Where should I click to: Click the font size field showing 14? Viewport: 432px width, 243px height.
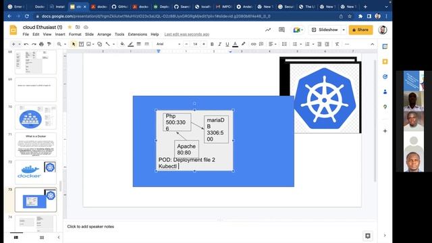pyautogui.click(x=195, y=44)
